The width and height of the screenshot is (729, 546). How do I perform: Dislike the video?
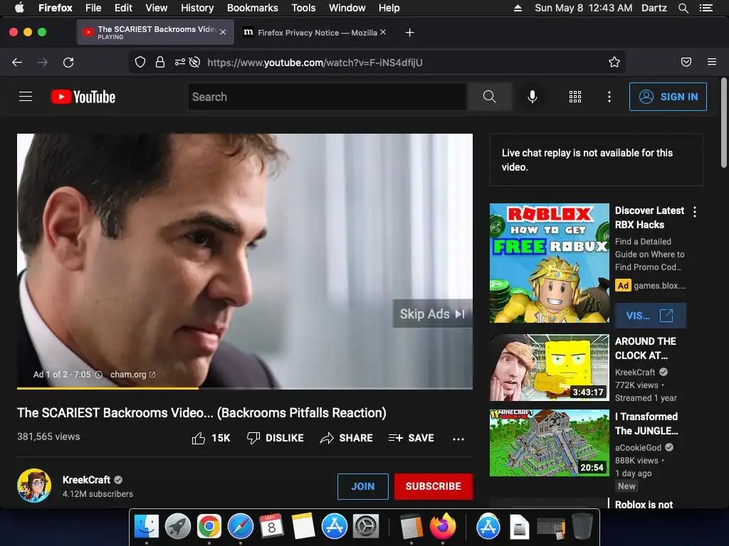276,438
